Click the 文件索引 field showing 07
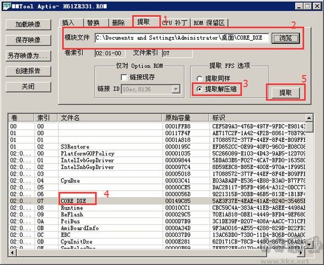The image size is (324, 265). coord(177,54)
